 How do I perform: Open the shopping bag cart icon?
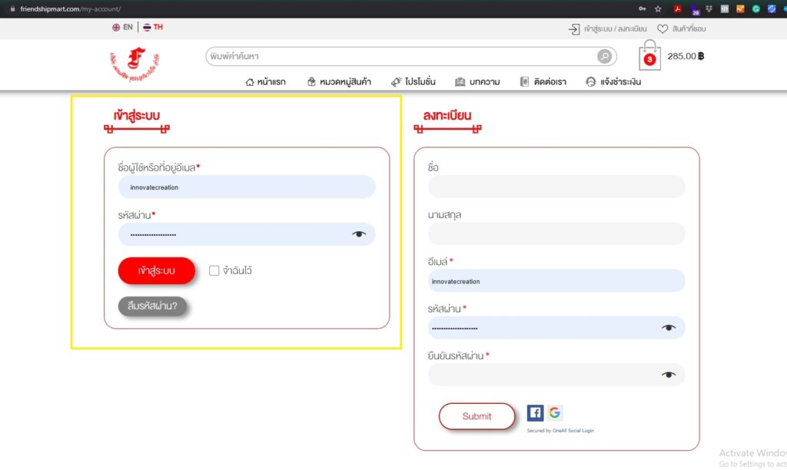pyautogui.click(x=649, y=57)
